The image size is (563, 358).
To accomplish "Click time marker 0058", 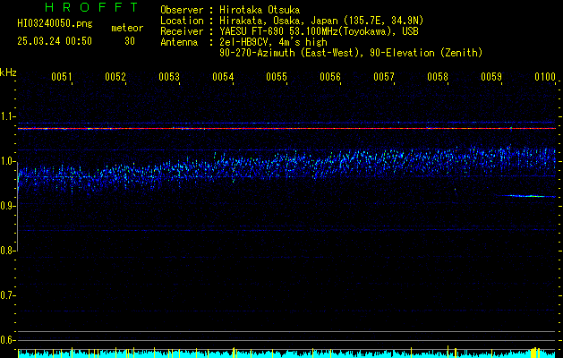I will [438, 77].
